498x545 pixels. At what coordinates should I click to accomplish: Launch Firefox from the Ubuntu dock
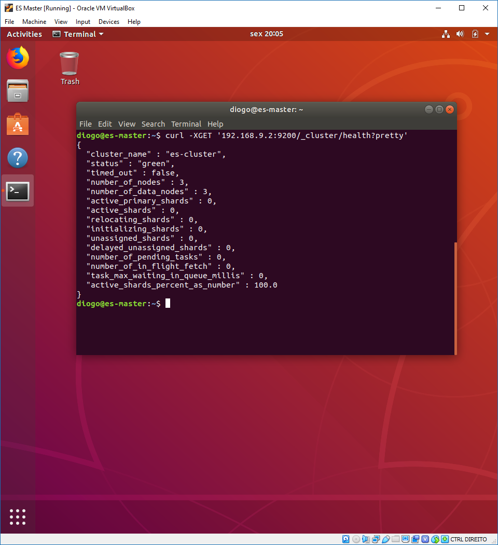(x=18, y=58)
